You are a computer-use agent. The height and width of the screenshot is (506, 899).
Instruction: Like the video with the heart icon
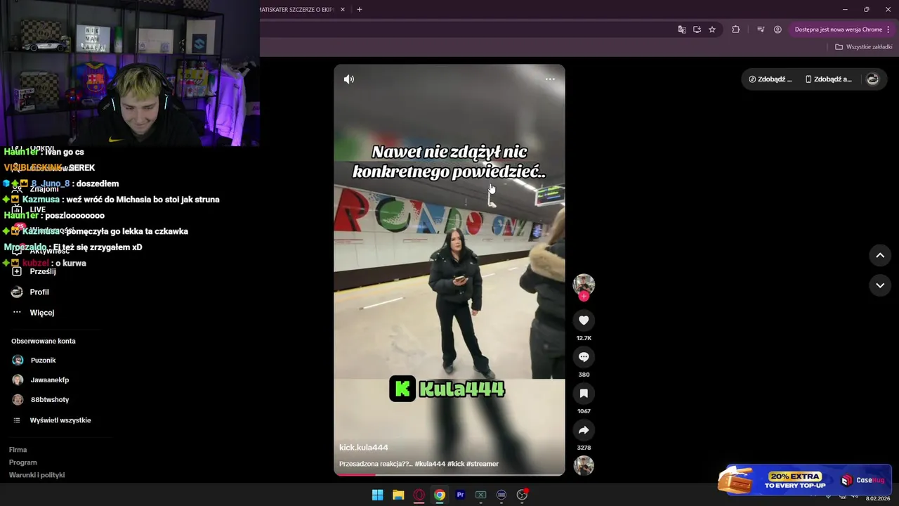(x=584, y=320)
